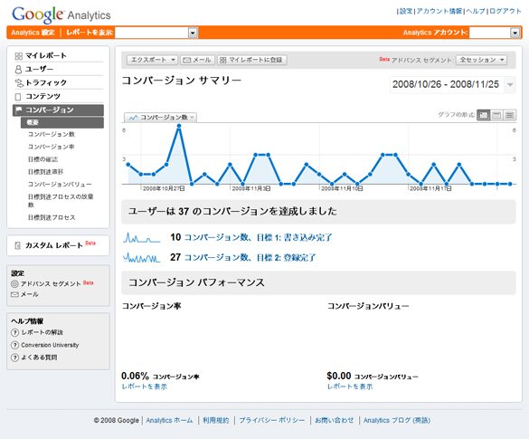Open the コンテンツ section icon
Screen dimensions: 529x439
tap(18, 97)
